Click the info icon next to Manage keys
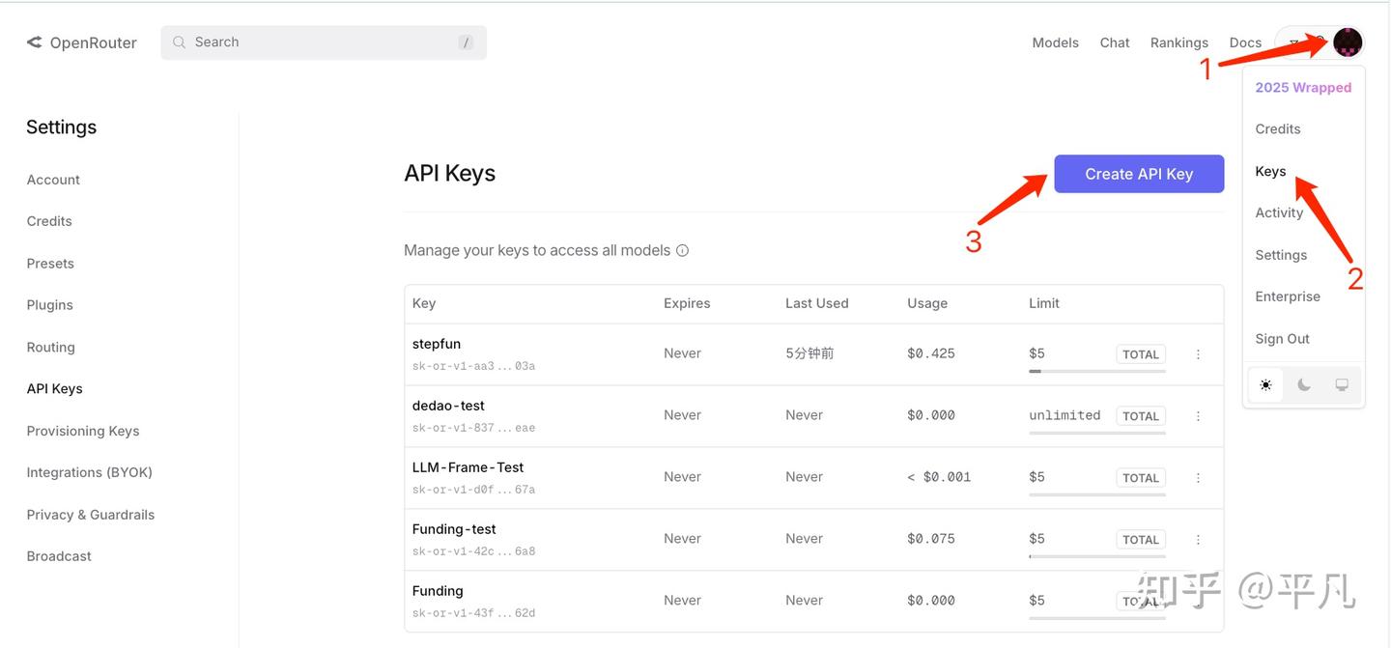 pos(683,251)
